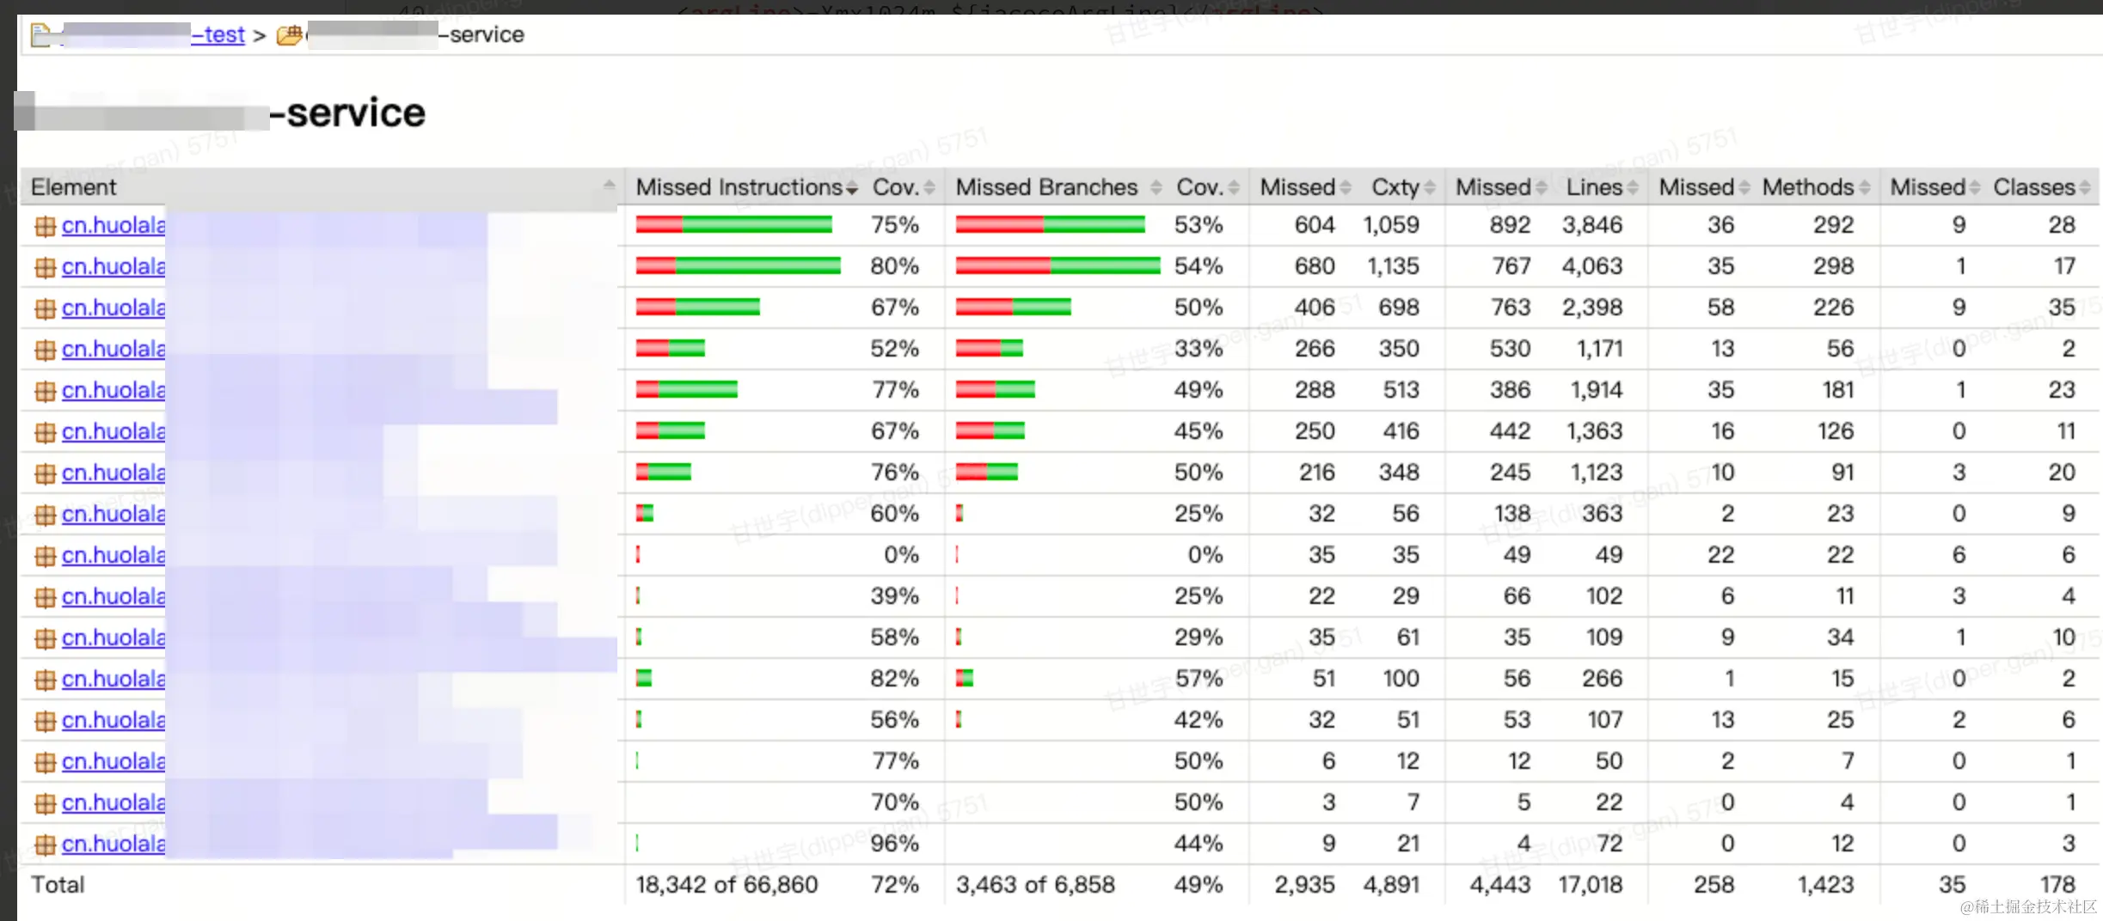Open the cn.huolala package with 1,171 lines
The image size is (2103, 921).
point(113,349)
